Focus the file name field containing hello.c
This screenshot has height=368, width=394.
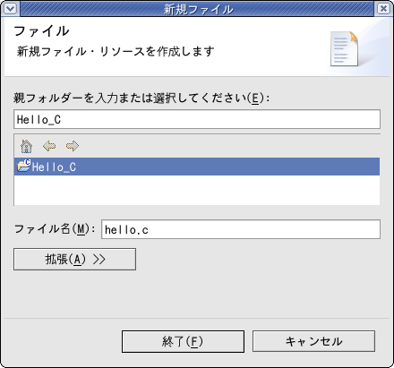coord(241,229)
